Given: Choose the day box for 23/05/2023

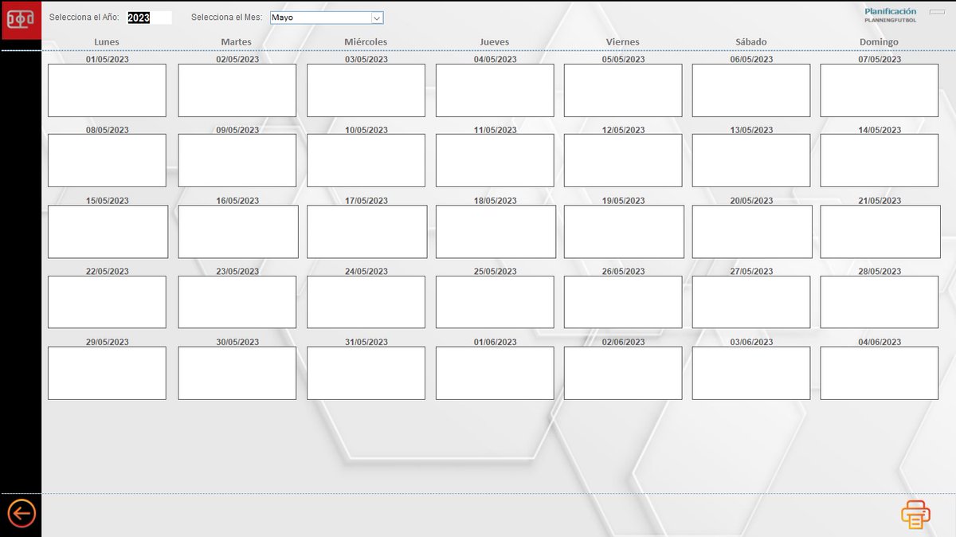Looking at the screenshot, I should [x=237, y=302].
